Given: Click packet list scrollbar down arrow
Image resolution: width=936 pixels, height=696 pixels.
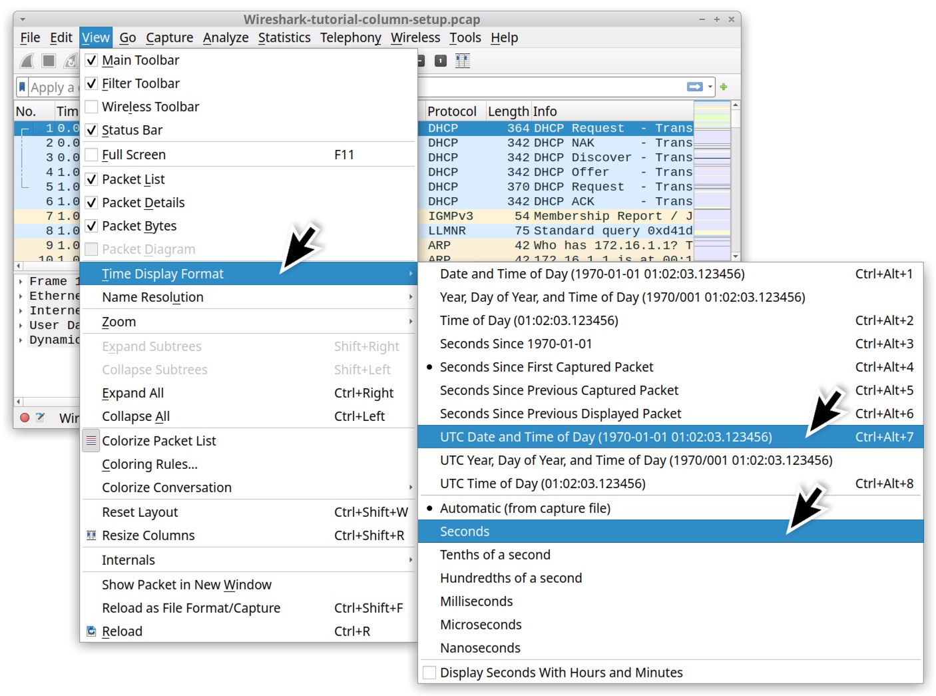Looking at the screenshot, I should tap(736, 256).
